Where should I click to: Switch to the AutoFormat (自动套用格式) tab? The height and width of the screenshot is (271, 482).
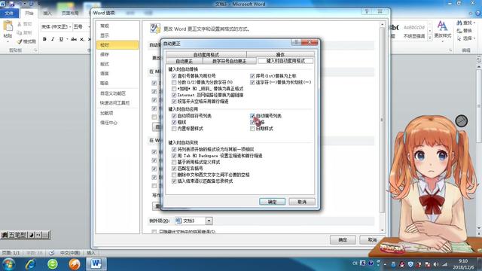[x=206, y=54]
